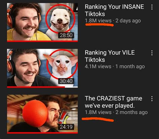Viewport: 159px width, 139px height.
Task: Click the 28:50 duration badge
Action: [66, 35]
